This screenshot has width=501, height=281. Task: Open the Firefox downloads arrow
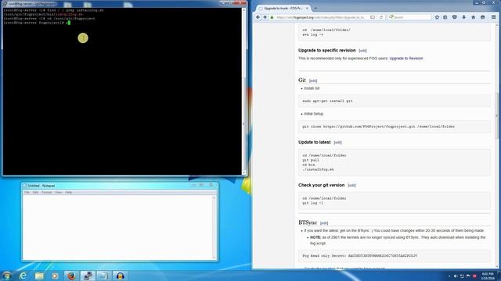tap(464, 17)
